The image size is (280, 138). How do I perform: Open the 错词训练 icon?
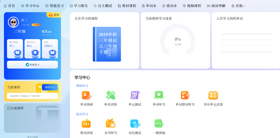click(x=86, y=123)
